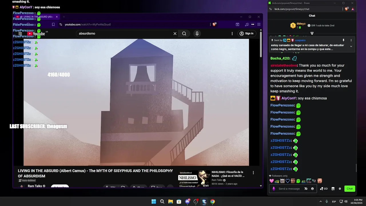The image size is (366, 206).
Task: Open 6Meyz top gifter name
Action: pos(301,24)
